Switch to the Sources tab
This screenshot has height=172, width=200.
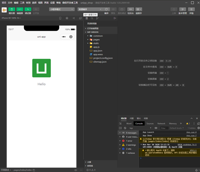coord(150,124)
